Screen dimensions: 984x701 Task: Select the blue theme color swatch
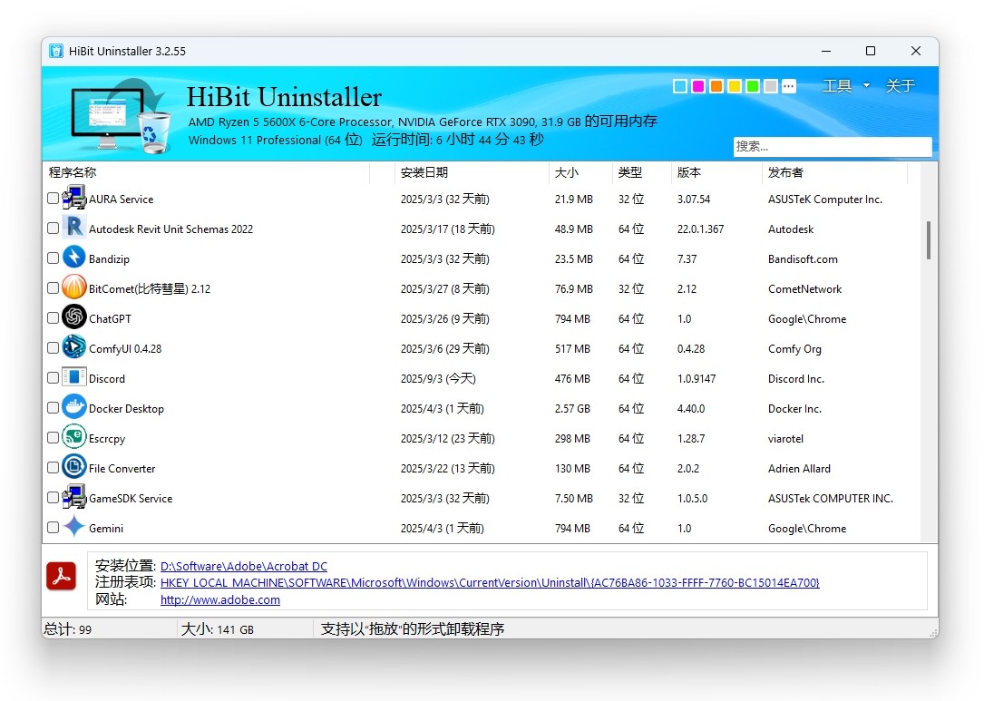[x=679, y=87]
